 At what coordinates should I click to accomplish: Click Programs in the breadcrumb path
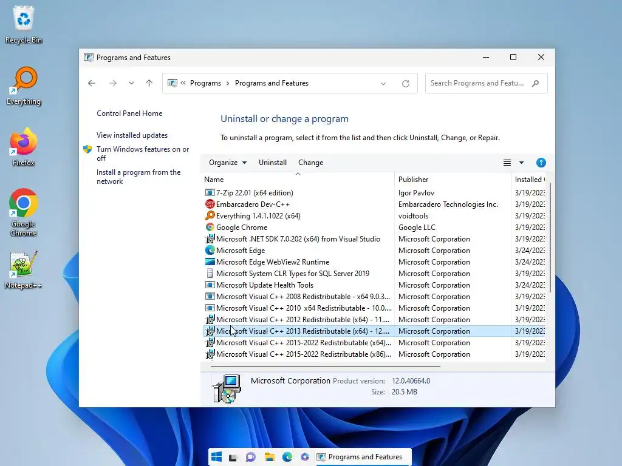(x=205, y=83)
